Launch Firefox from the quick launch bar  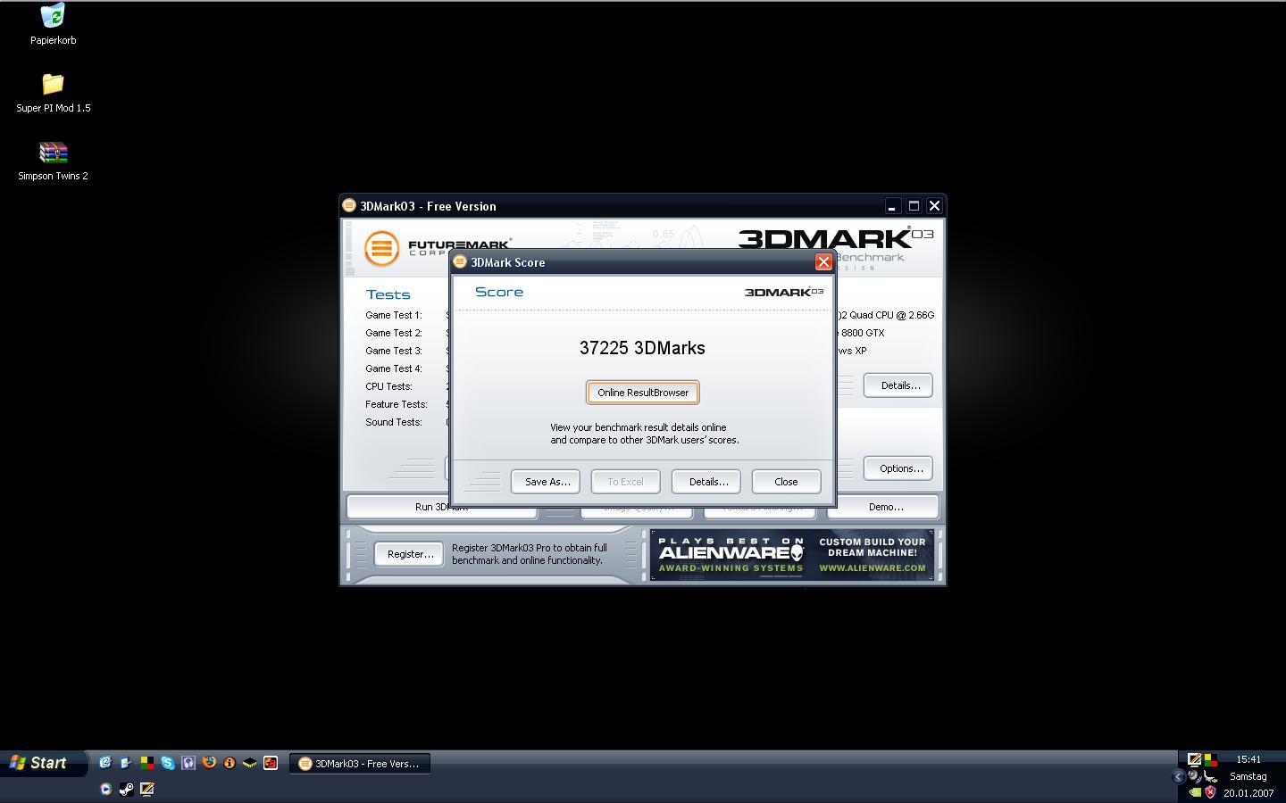coord(209,763)
